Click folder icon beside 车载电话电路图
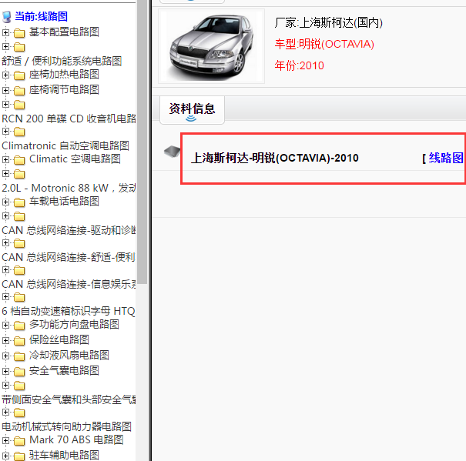Image resolution: width=466 pixels, height=461 pixels. [x=19, y=202]
